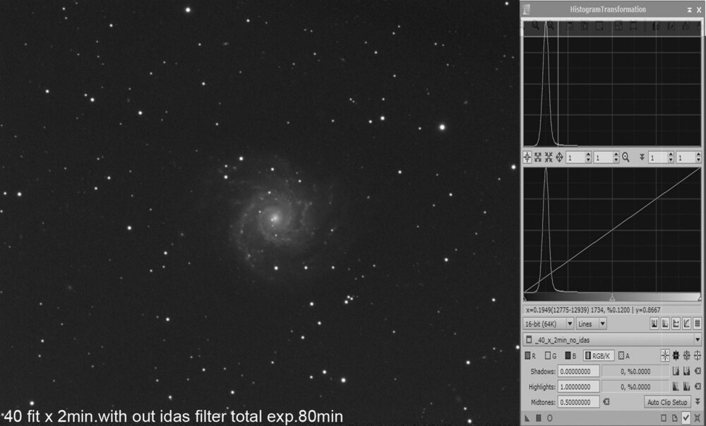Click the Highlights value input field
Screen dimensions: 706x426
[x=578, y=387]
